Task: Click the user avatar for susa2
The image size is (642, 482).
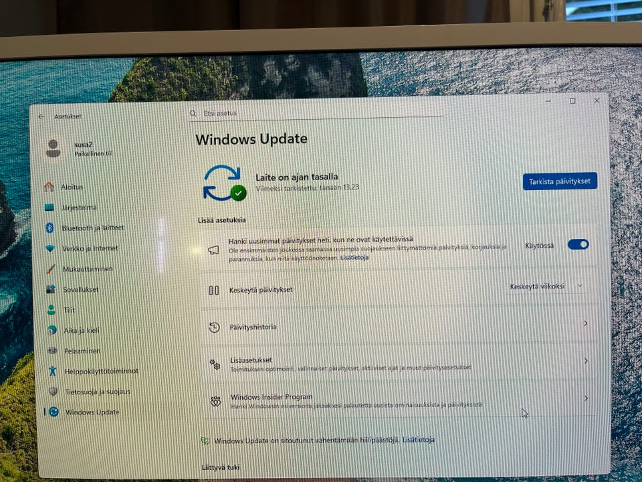Action: (x=53, y=149)
